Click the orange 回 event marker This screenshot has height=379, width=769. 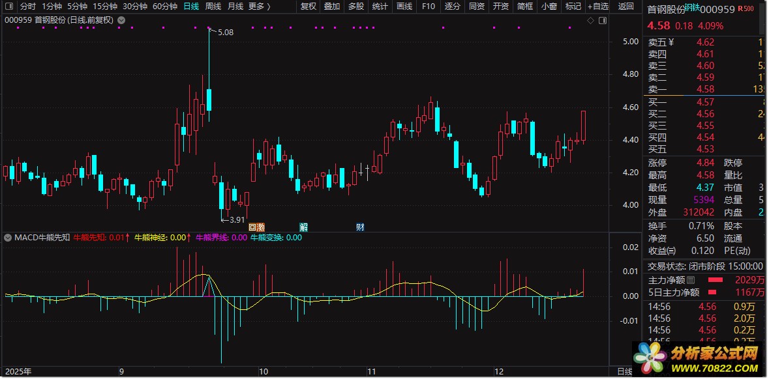[253, 227]
